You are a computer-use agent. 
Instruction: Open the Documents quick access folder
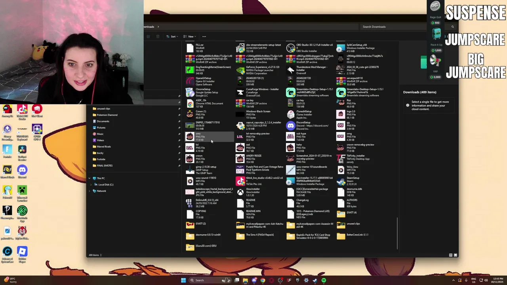[x=103, y=121]
